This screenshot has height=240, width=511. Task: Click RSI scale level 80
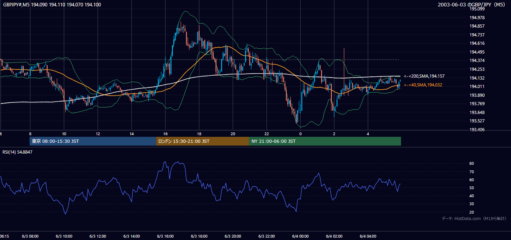tap(471, 164)
